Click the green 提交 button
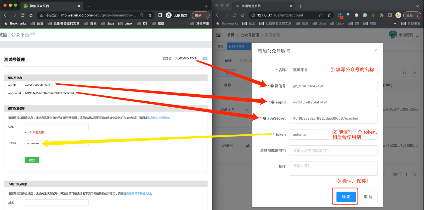The width and height of the screenshot is (424, 210). [x=32, y=160]
